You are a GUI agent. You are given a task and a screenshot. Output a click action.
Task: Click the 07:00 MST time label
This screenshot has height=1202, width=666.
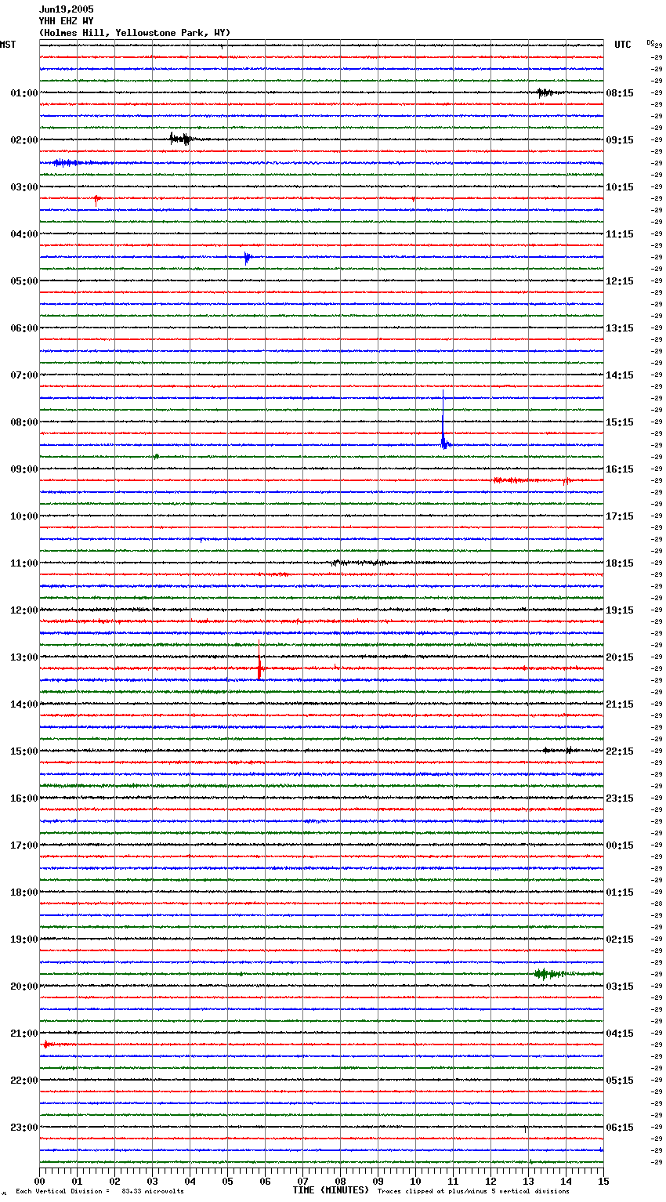pos(24,375)
